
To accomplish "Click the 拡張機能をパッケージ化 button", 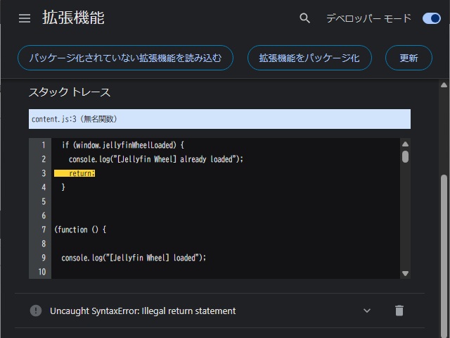I will click(309, 58).
